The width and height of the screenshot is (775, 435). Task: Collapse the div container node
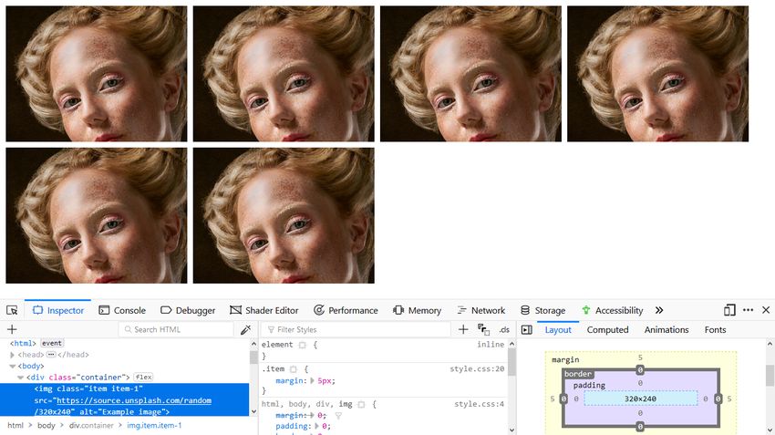pos(21,378)
